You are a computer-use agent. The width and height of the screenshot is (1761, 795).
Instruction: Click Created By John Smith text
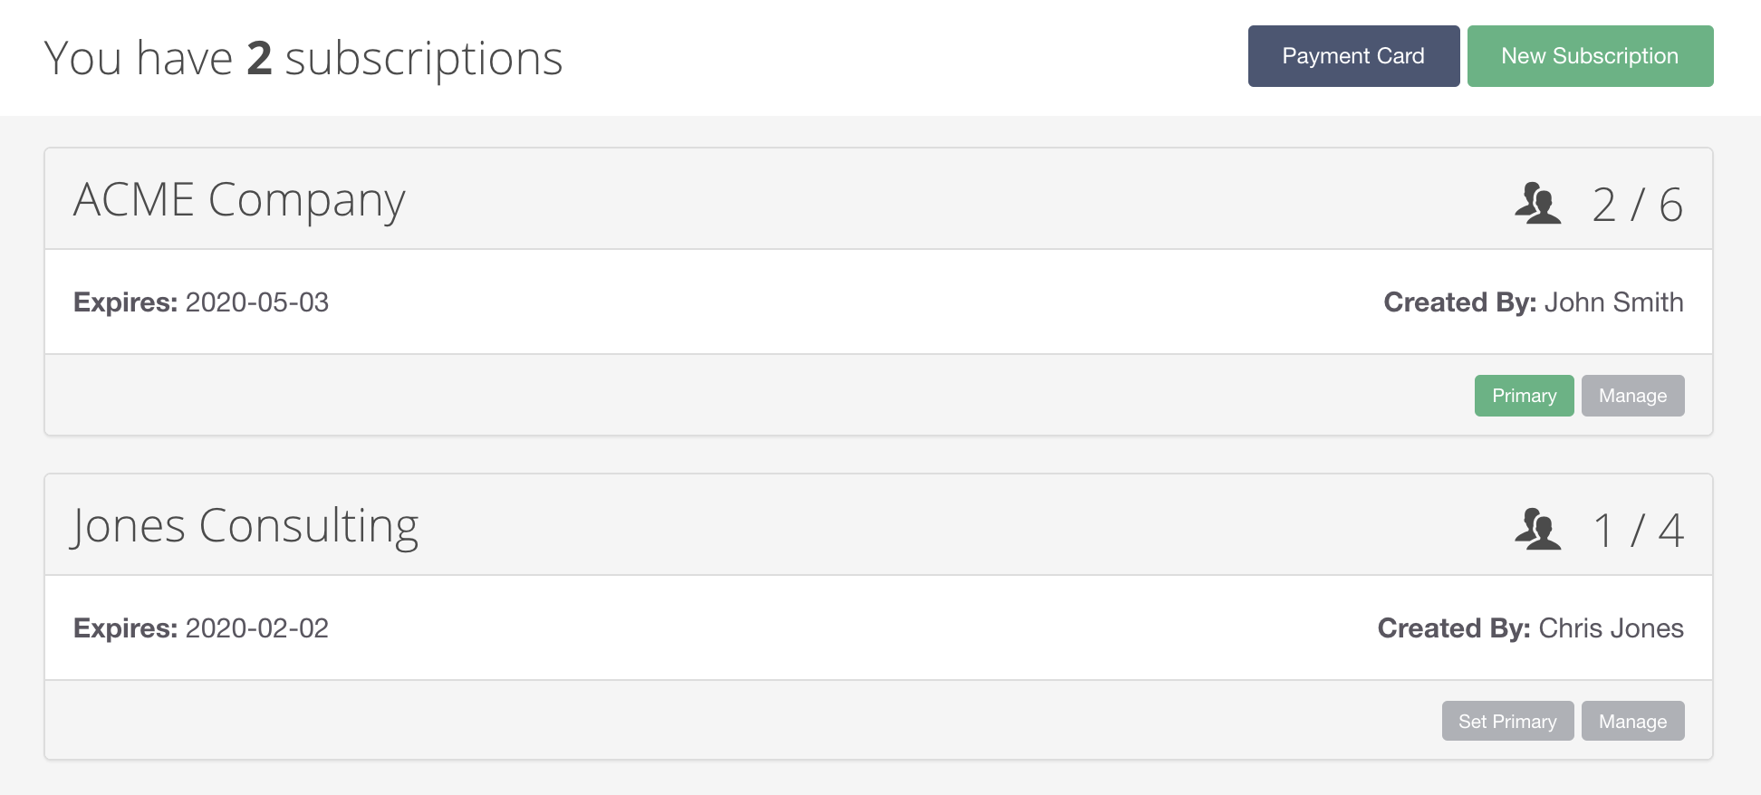pos(1534,302)
